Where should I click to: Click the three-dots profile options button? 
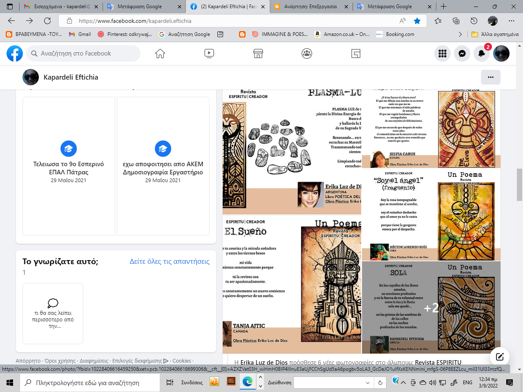click(491, 77)
